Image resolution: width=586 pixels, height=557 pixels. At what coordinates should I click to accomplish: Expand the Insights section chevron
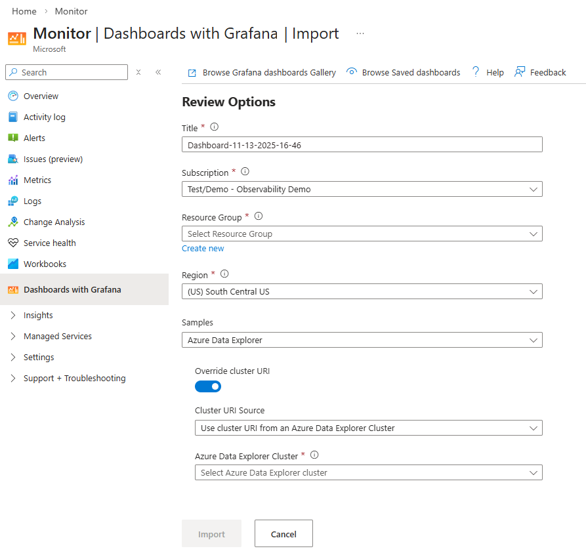click(13, 316)
